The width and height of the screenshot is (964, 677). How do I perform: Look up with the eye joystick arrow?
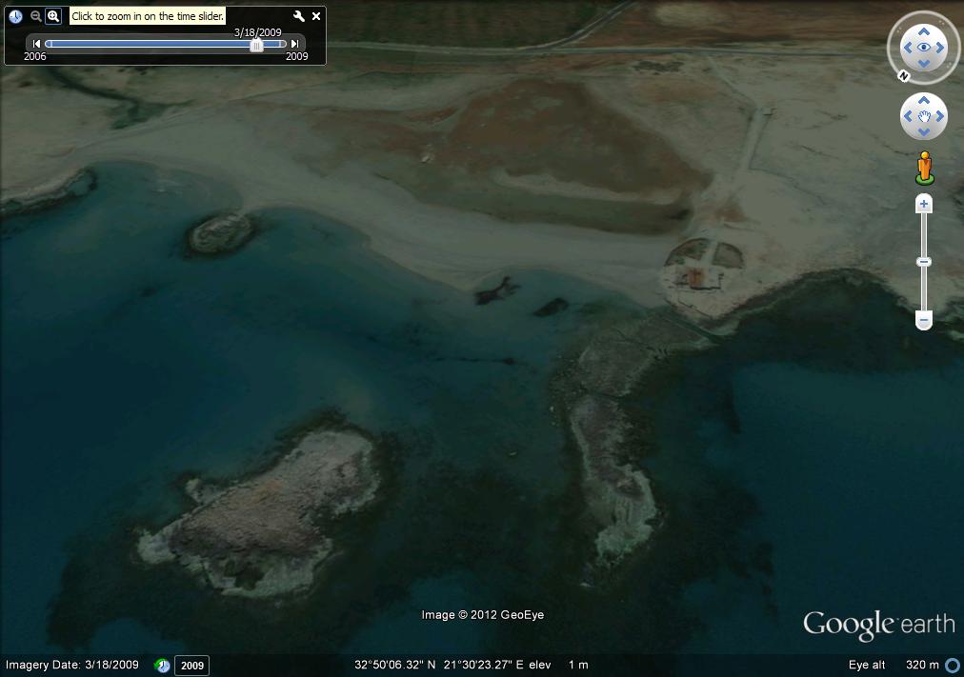click(923, 32)
